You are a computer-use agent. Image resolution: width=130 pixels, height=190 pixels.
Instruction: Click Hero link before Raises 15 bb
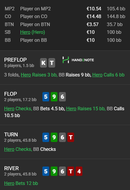click(71, 108)
